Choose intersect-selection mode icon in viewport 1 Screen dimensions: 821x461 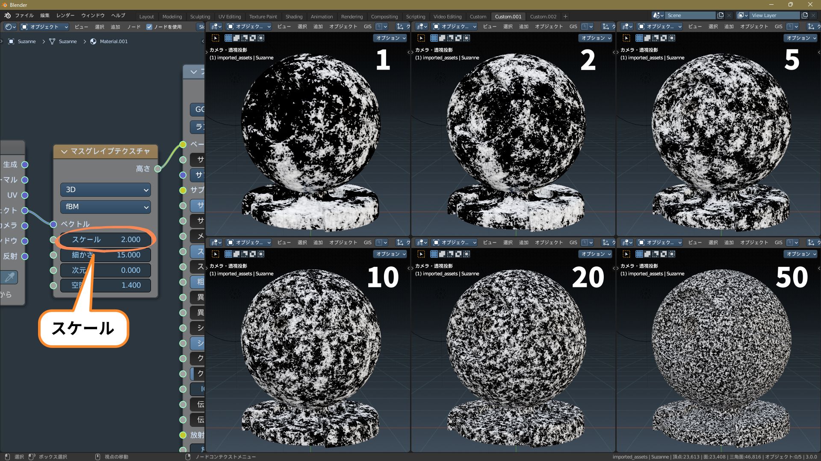tap(261, 38)
